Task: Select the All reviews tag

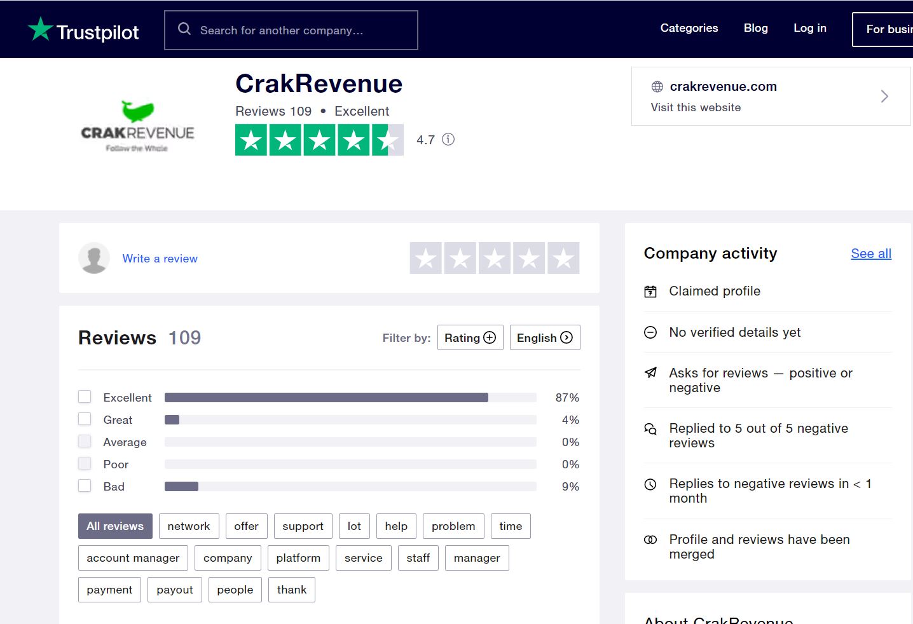Action: 115,526
